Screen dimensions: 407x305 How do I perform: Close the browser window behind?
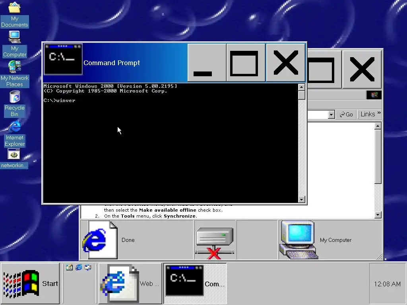click(x=362, y=69)
